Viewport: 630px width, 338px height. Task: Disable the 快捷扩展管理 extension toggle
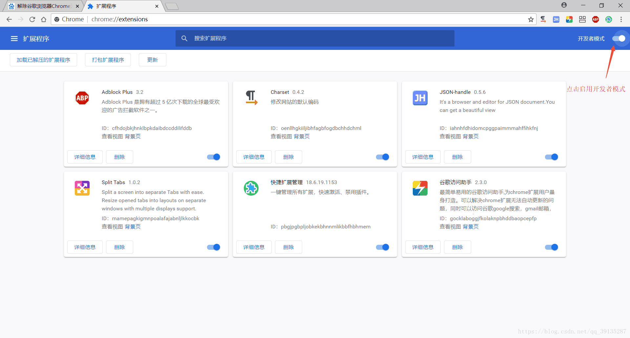pyautogui.click(x=383, y=247)
